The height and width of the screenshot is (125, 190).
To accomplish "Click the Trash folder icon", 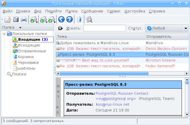I will point(15,57).
